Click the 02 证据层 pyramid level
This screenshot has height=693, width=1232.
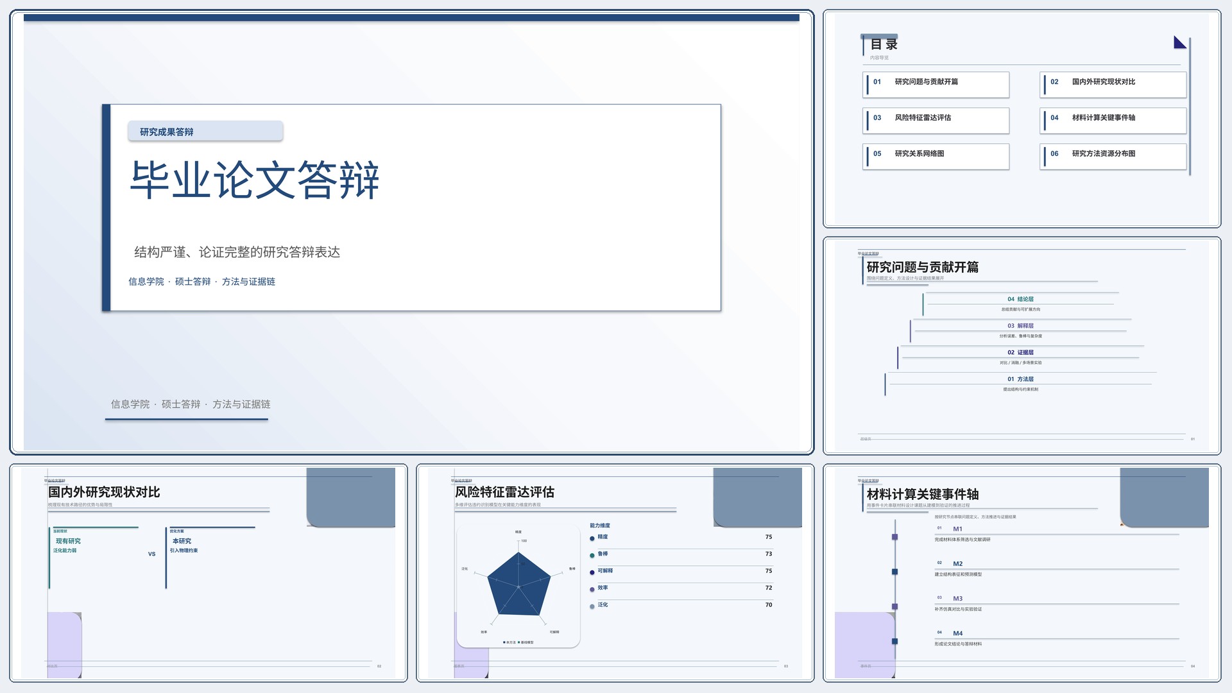click(1020, 357)
